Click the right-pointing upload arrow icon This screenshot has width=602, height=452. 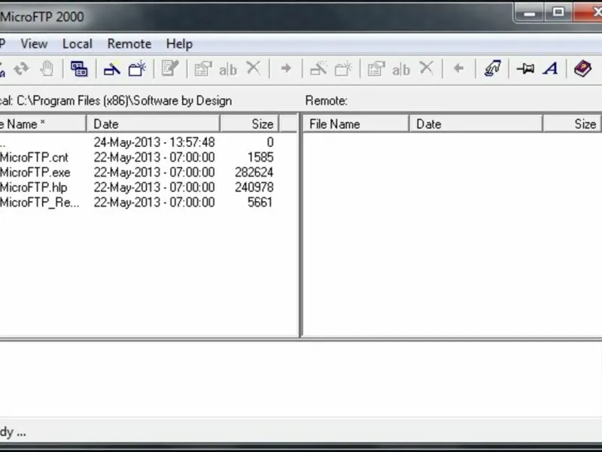[x=286, y=69]
